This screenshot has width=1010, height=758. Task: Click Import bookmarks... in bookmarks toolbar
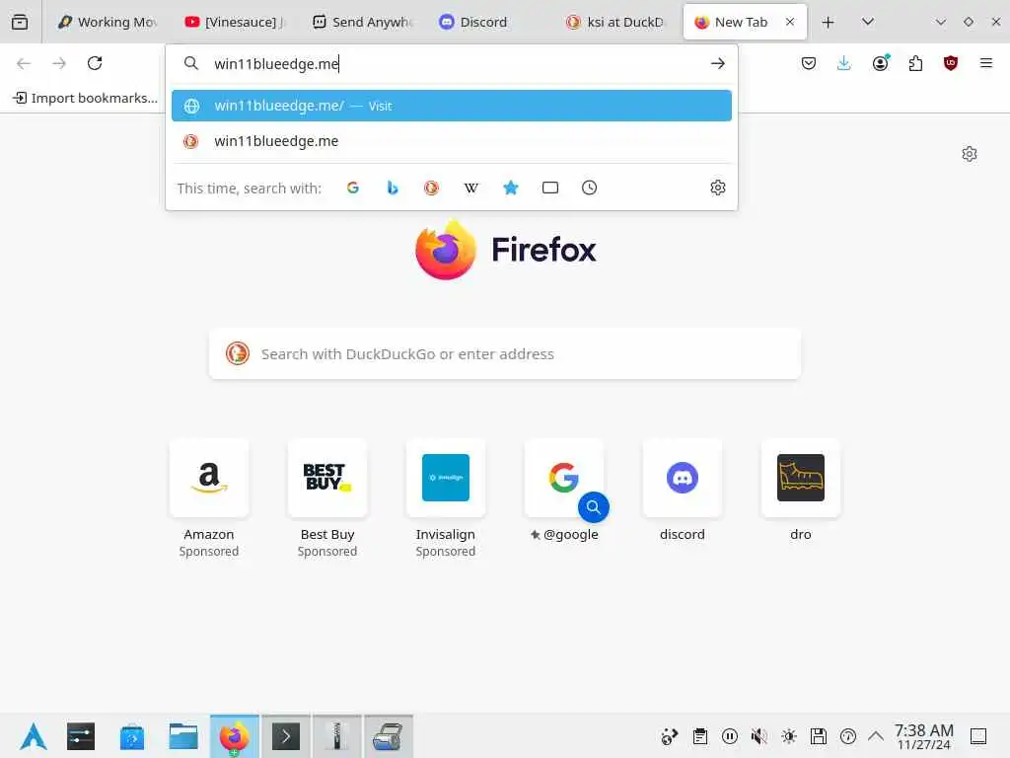click(x=86, y=98)
